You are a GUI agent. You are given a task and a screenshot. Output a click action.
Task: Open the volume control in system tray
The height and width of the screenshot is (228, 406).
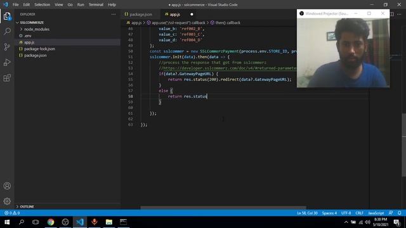(368, 222)
